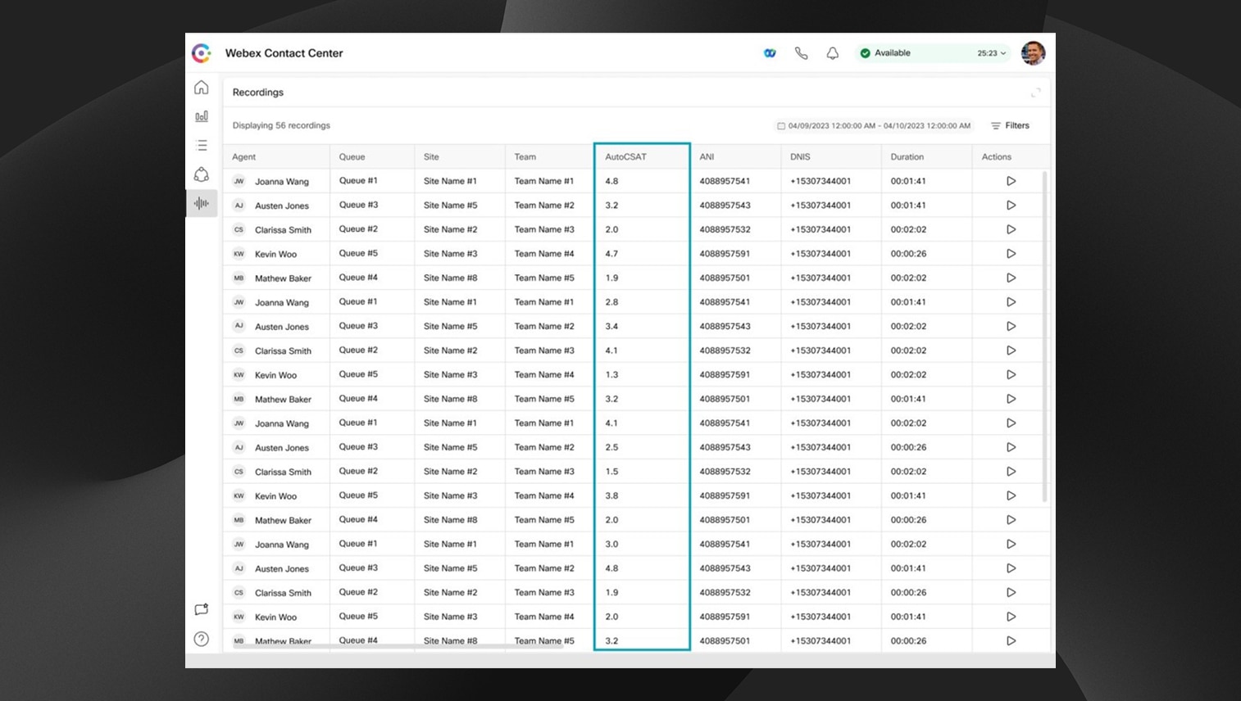Select the AutoCSAT value 1.5
This screenshot has width=1241, height=701.
click(x=611, y=472)
